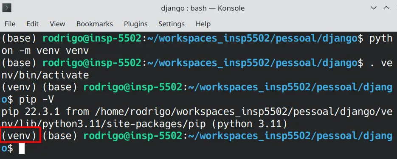
Task: Click the first rodrigo@insp-5502 prompt text
Action: pyautogui.click(x=92, y=39)
